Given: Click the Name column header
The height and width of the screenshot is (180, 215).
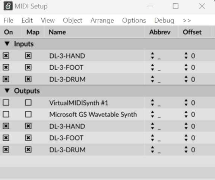Looking at the screenshot, I should pos(57,32).
